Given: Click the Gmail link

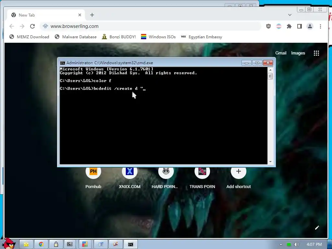Looking at the screenshot, I should point(281,53).
